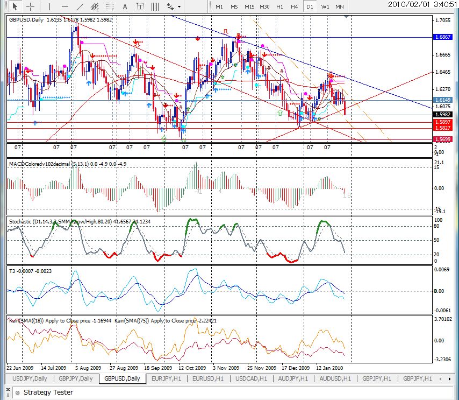The image size is (459, 400).
Task: Set timeframe to W1 weekly
Action: (x=325, y=6)
